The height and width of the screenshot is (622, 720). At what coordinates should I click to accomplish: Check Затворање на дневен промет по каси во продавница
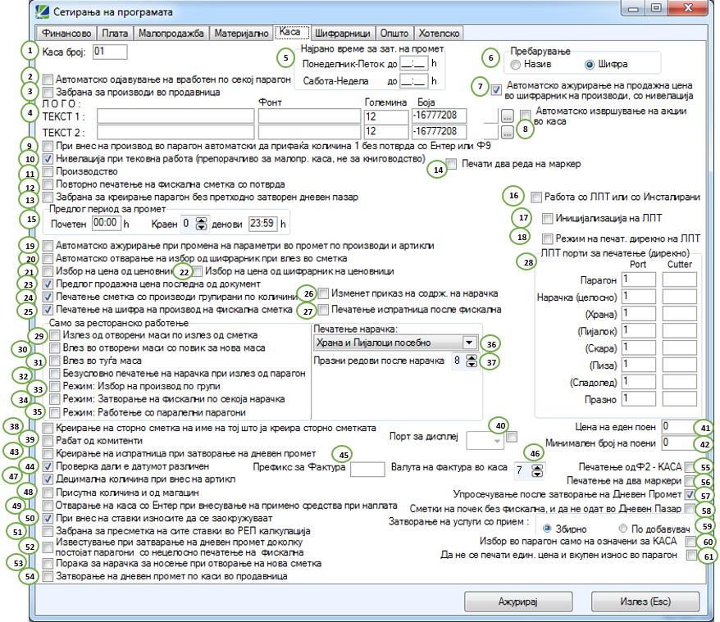[x=48, y=577]
